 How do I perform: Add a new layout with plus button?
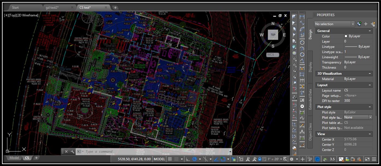pyautogui.click(x=36, y=158)
